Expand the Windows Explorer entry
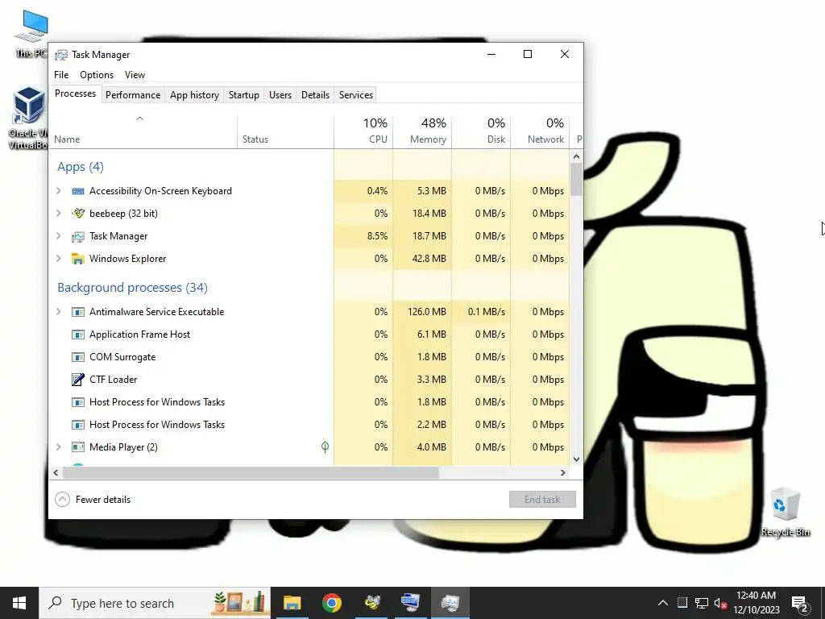 click(x=58, y=259)
